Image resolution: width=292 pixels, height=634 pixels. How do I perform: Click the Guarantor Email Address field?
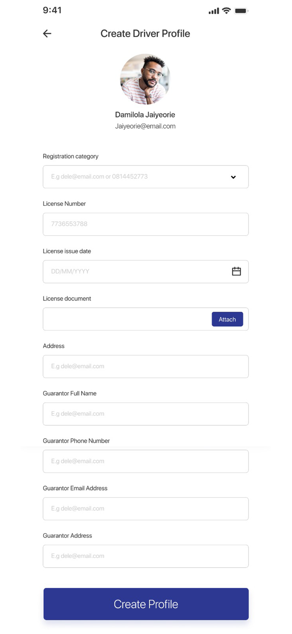pyautogui.click(x=146, y=509)
